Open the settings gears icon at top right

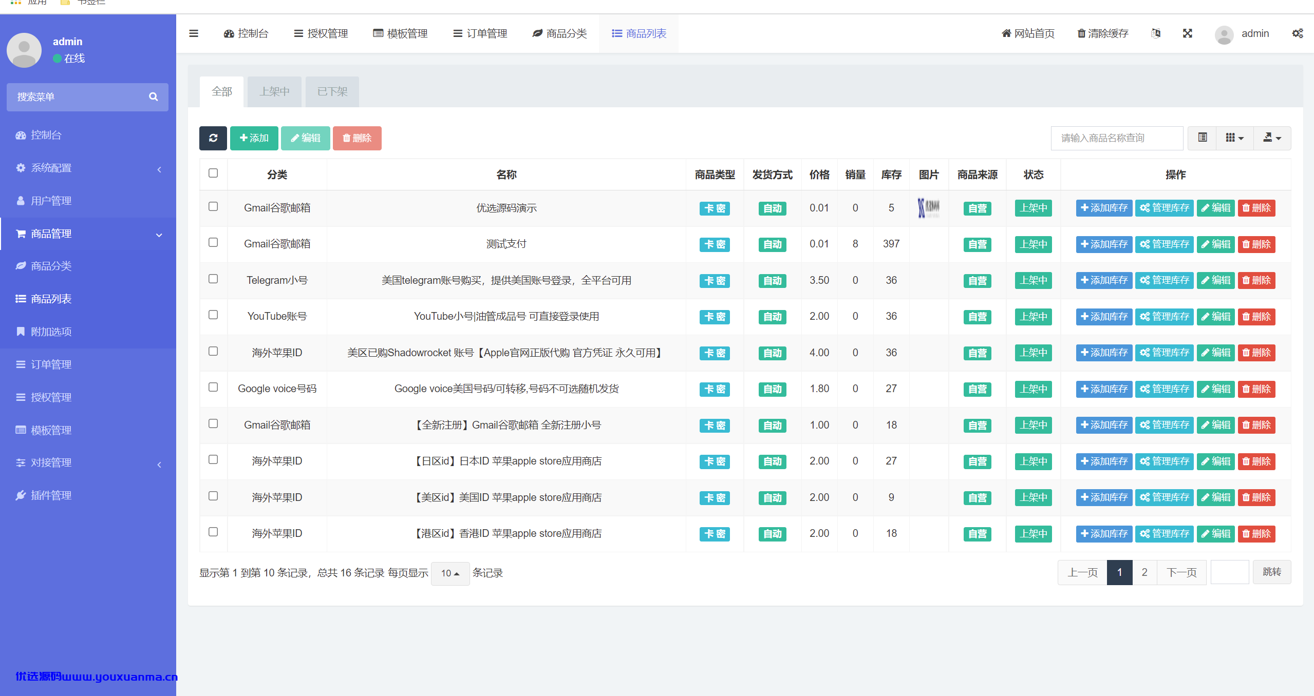(1297, 33)
